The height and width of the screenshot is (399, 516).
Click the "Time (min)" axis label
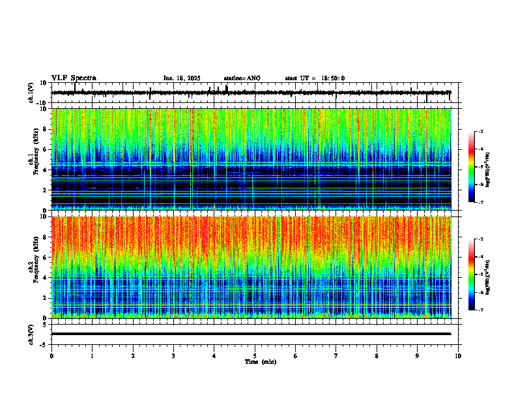pyautogui.click(x=261, y=362)
